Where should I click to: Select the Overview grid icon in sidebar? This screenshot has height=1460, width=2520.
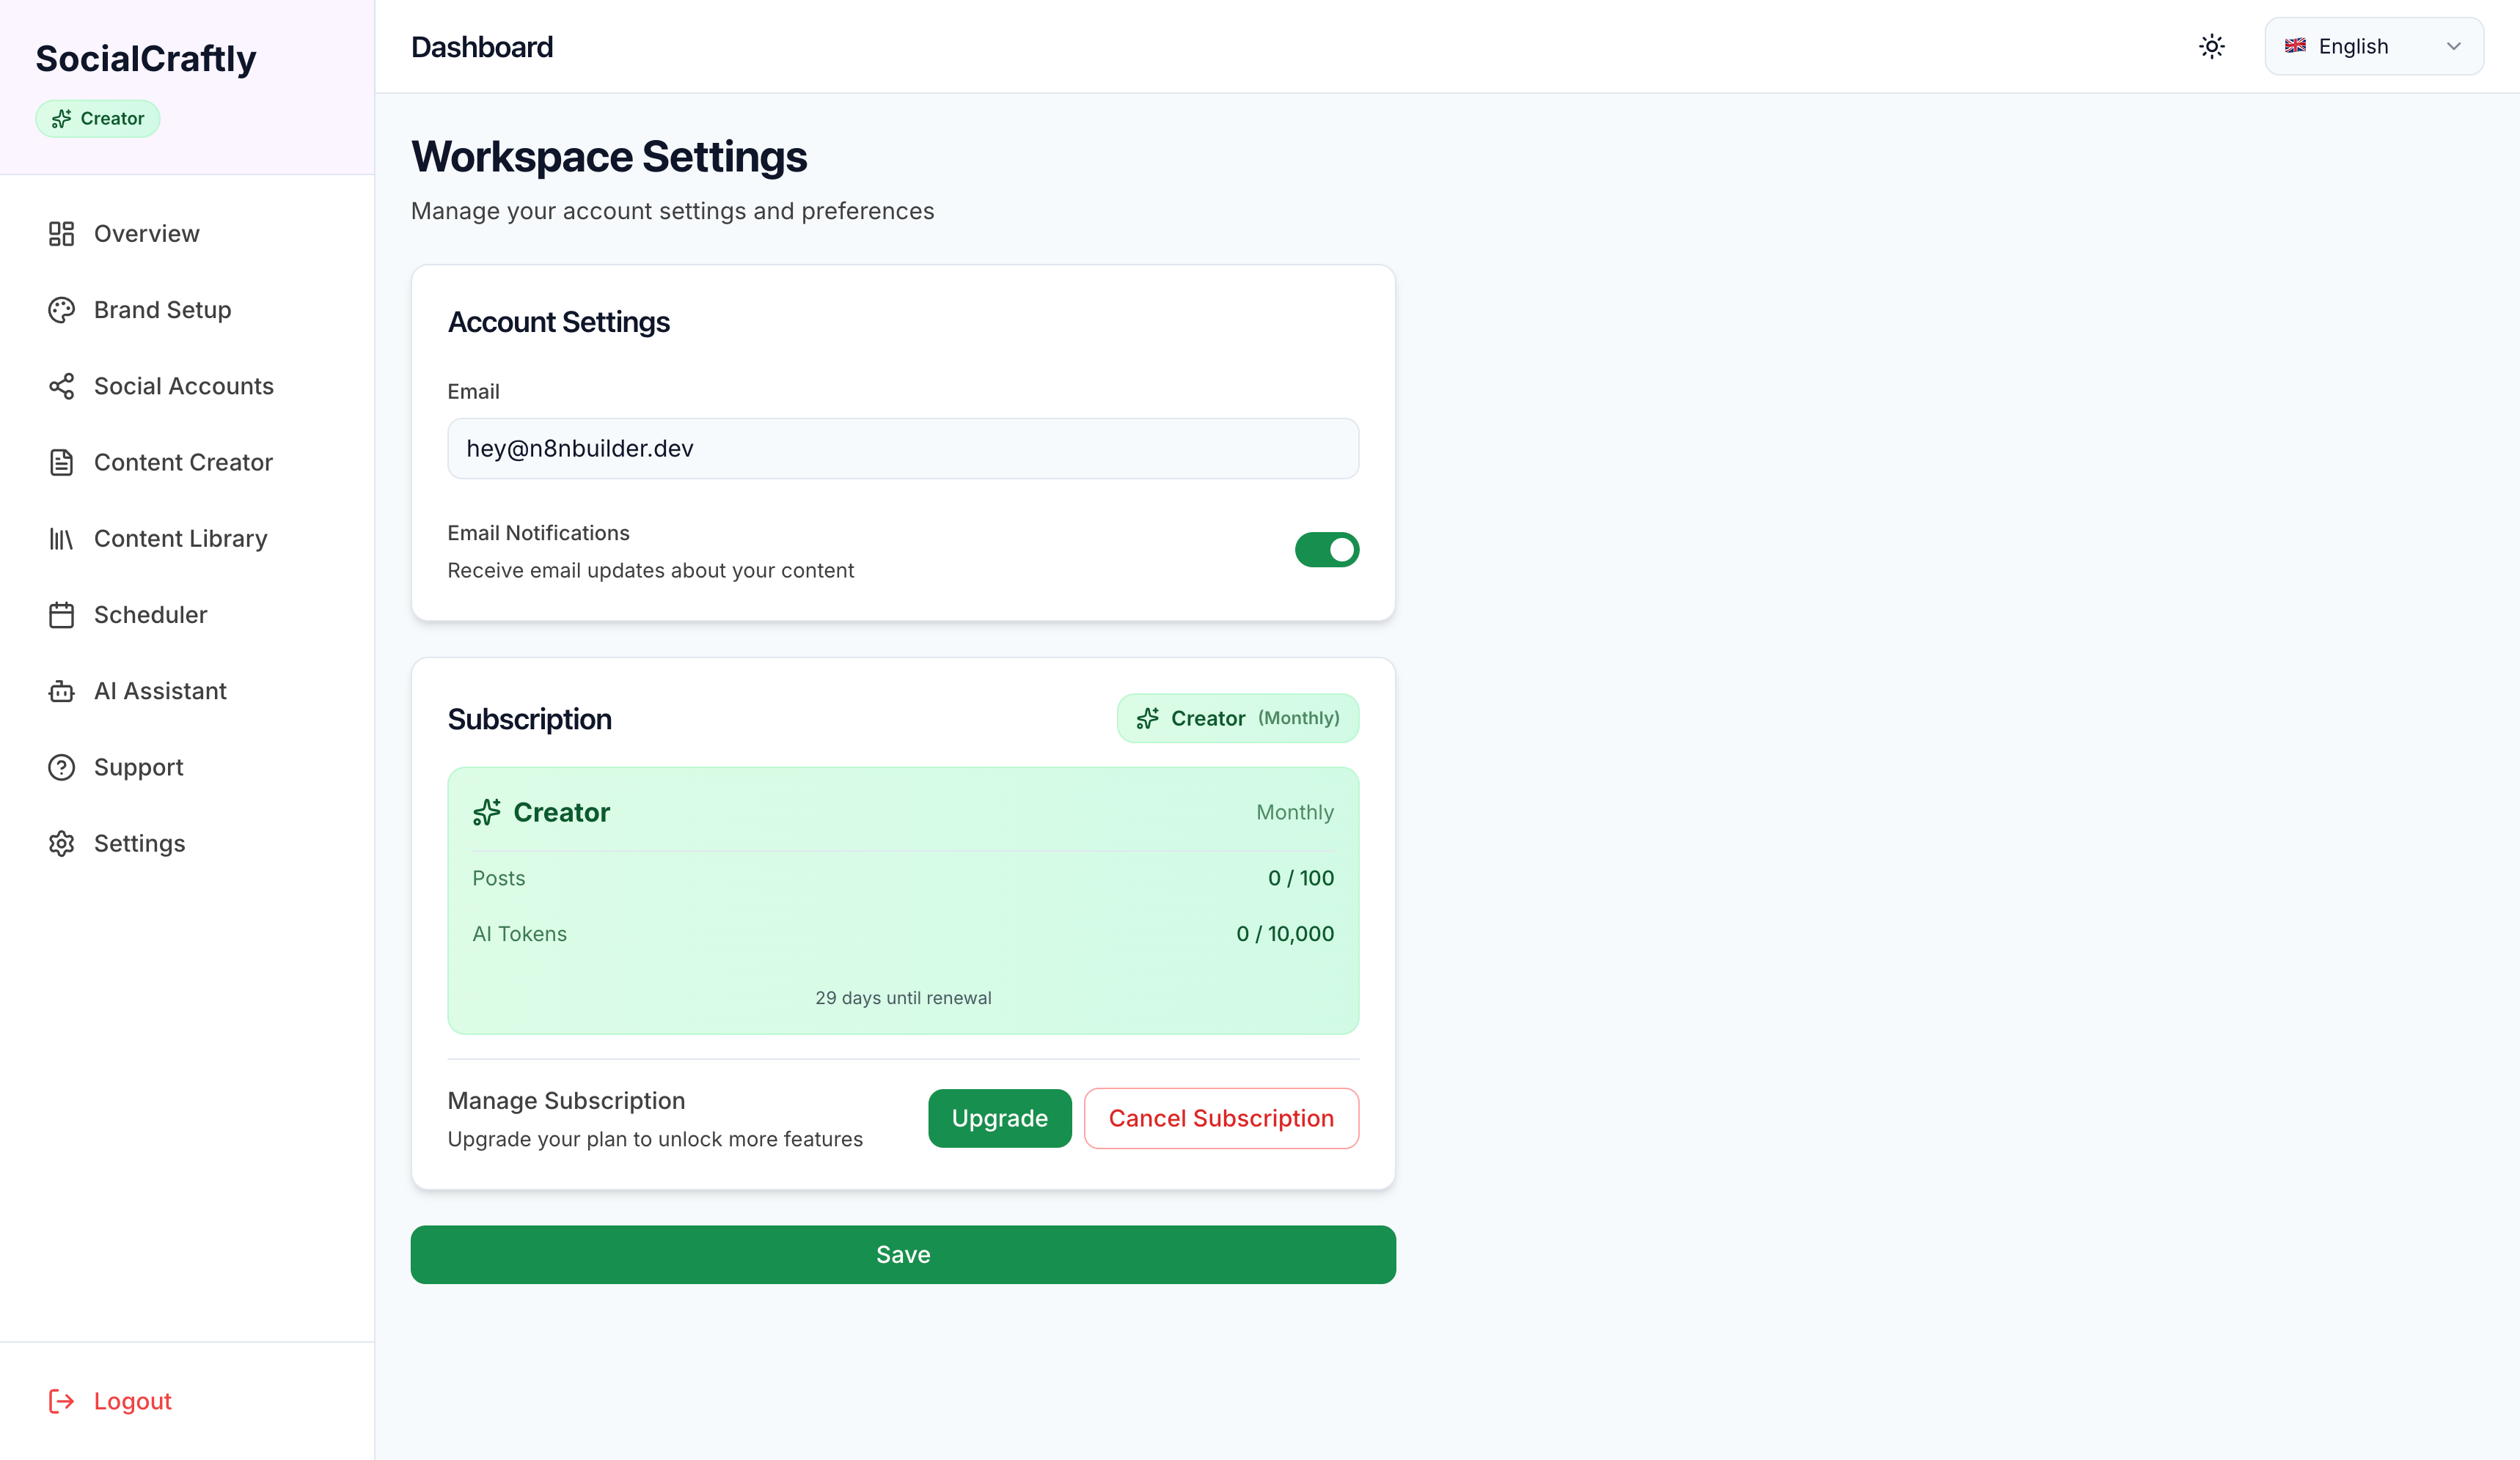coord(61,233)
